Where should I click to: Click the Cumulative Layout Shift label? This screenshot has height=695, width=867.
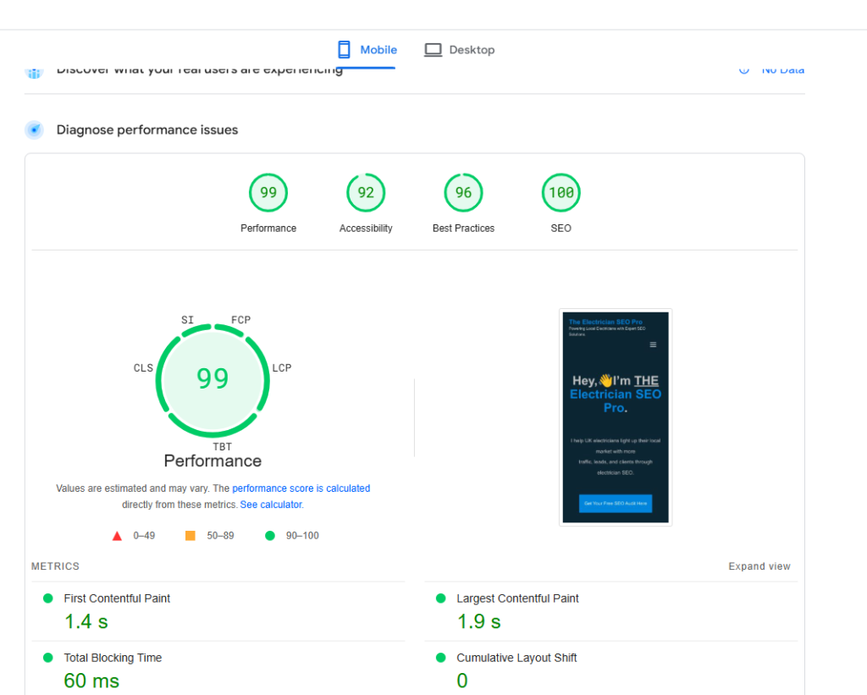pyautogui.click(x=516, y=658)
